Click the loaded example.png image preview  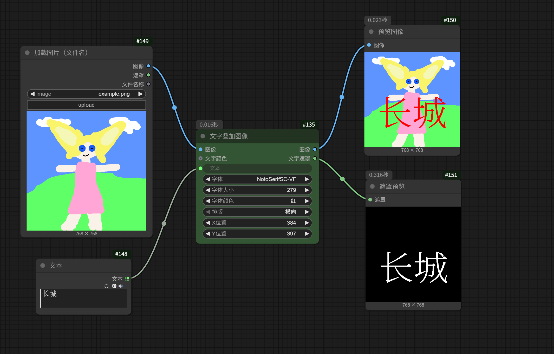click(86, 171)
